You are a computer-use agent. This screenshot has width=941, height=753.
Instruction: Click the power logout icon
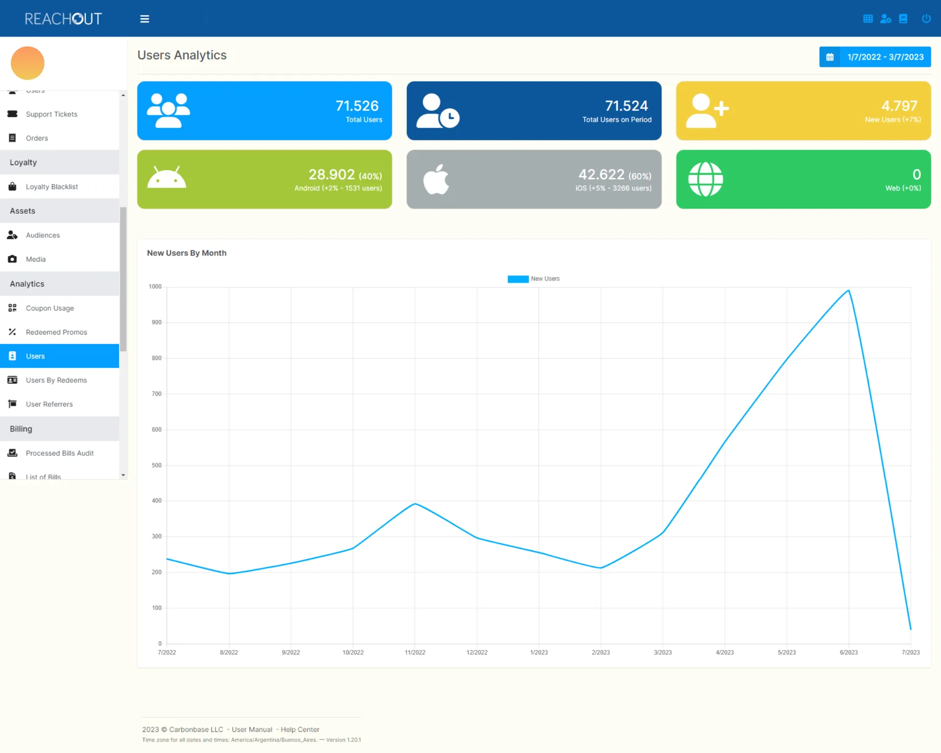pos(926,19)
